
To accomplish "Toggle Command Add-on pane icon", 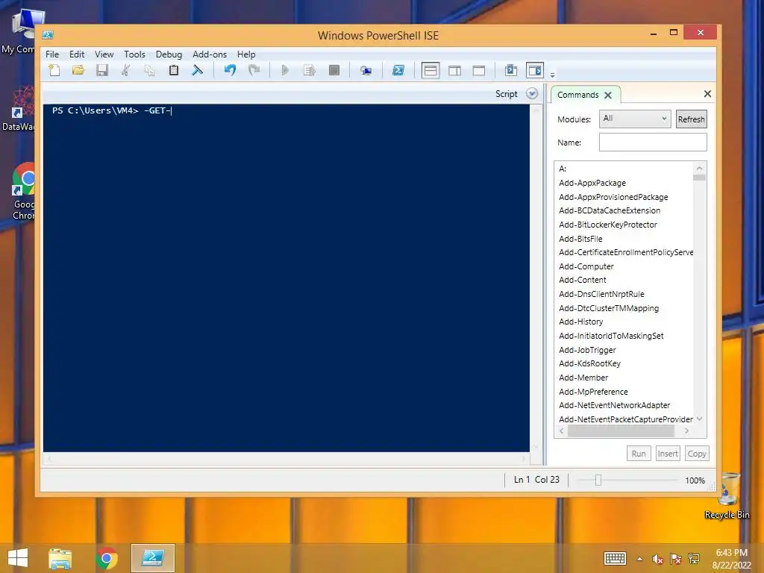I will click(535, 70).
